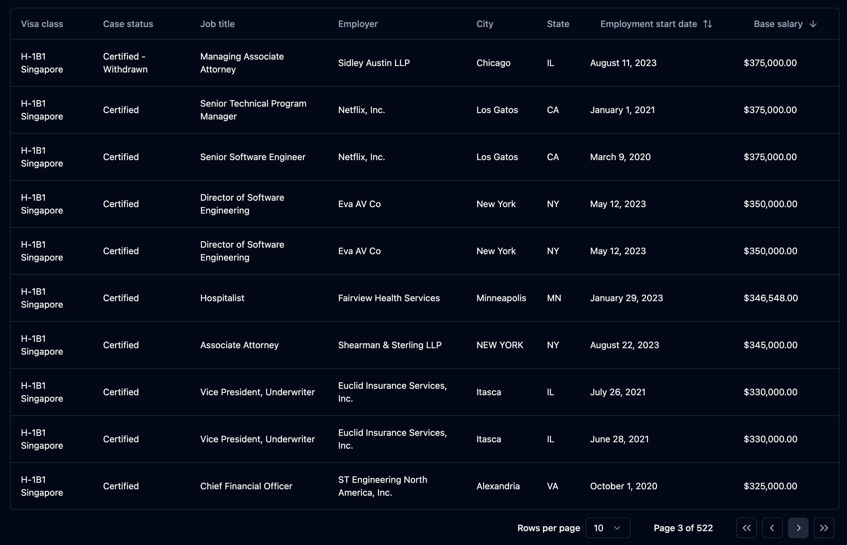Select Sidley Austin LLP employer cell
The height and width of the screenshot is (545, 847).
374,62
